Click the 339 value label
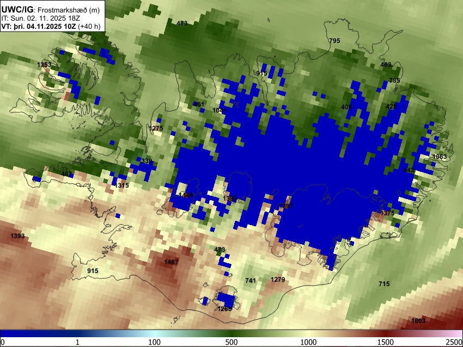 point(147,161)
